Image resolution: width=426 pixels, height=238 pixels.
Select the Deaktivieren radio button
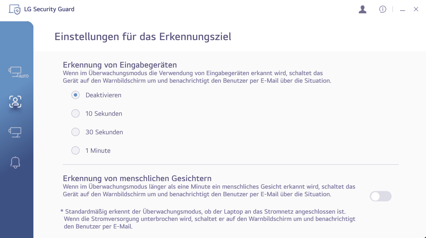[x=75, y=95]
